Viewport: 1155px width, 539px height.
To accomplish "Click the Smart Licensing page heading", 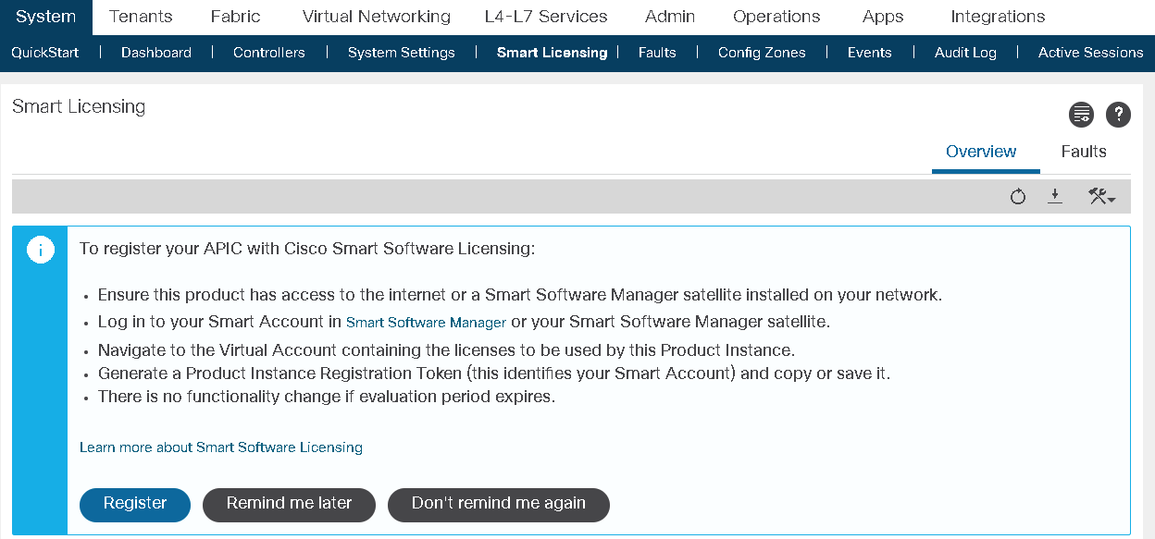I will point(79,107).
